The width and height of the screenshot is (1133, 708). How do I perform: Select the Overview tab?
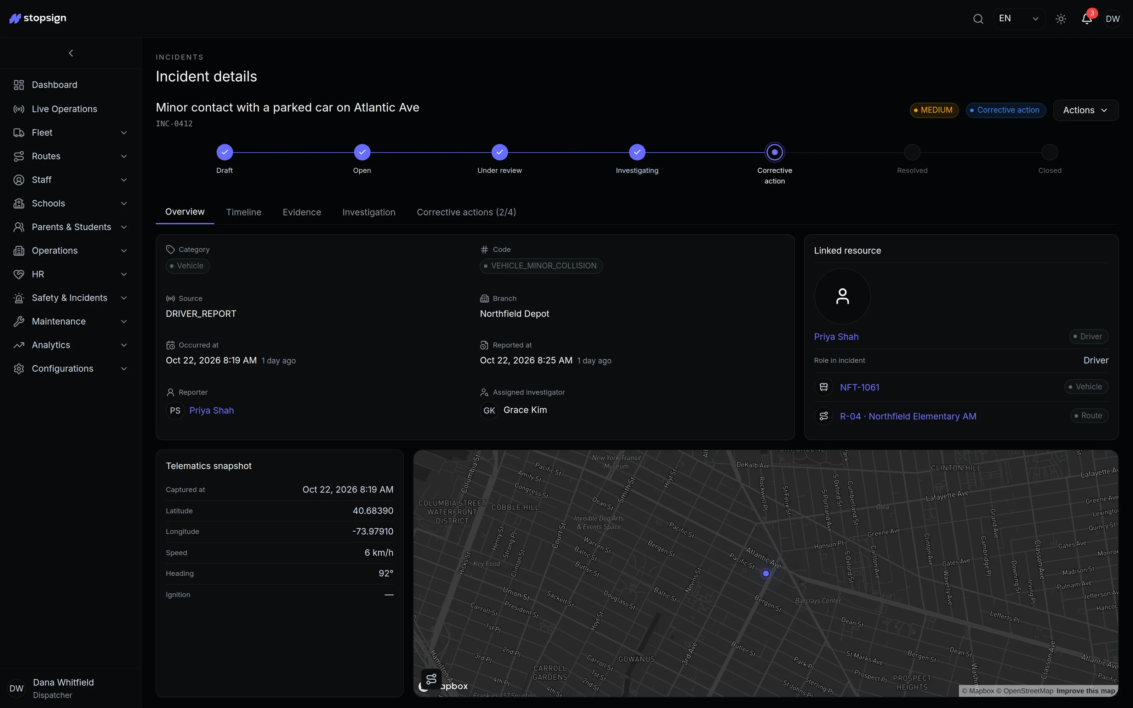[185, 212]
